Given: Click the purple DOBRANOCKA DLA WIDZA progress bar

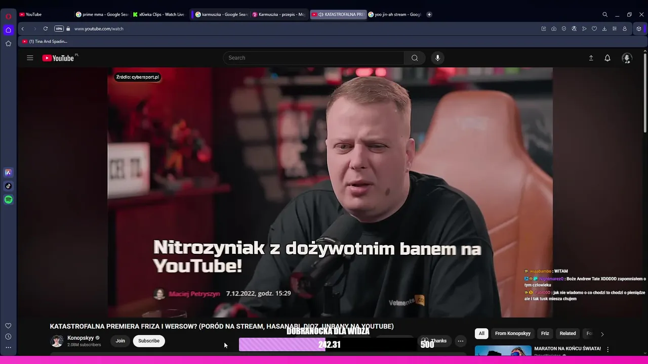Looking at the screenshot, I should (x=328, y=344).
